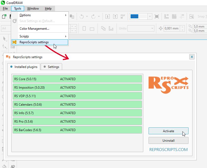
Task: Open the Undo history dropdown arrow
Action: point(87,16)
